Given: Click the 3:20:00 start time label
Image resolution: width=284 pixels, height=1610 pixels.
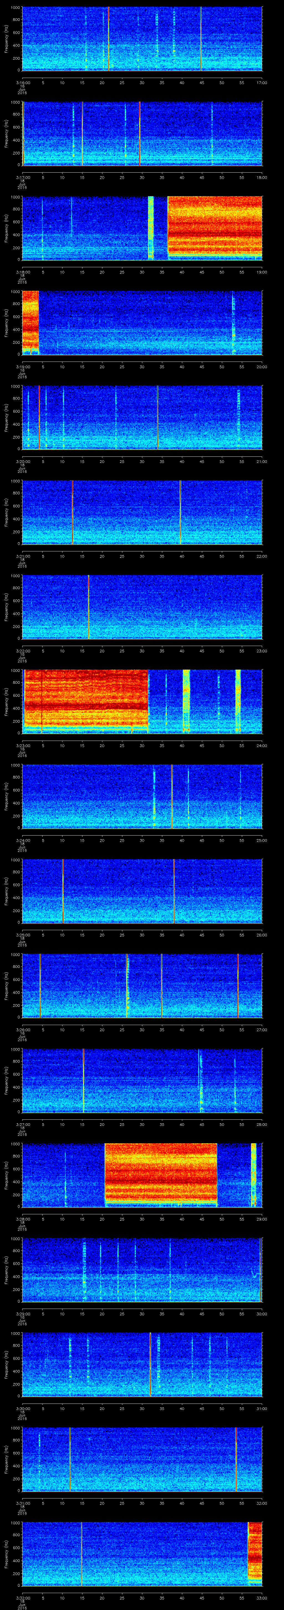Looking at the screenshot, I should click(22, 461).
